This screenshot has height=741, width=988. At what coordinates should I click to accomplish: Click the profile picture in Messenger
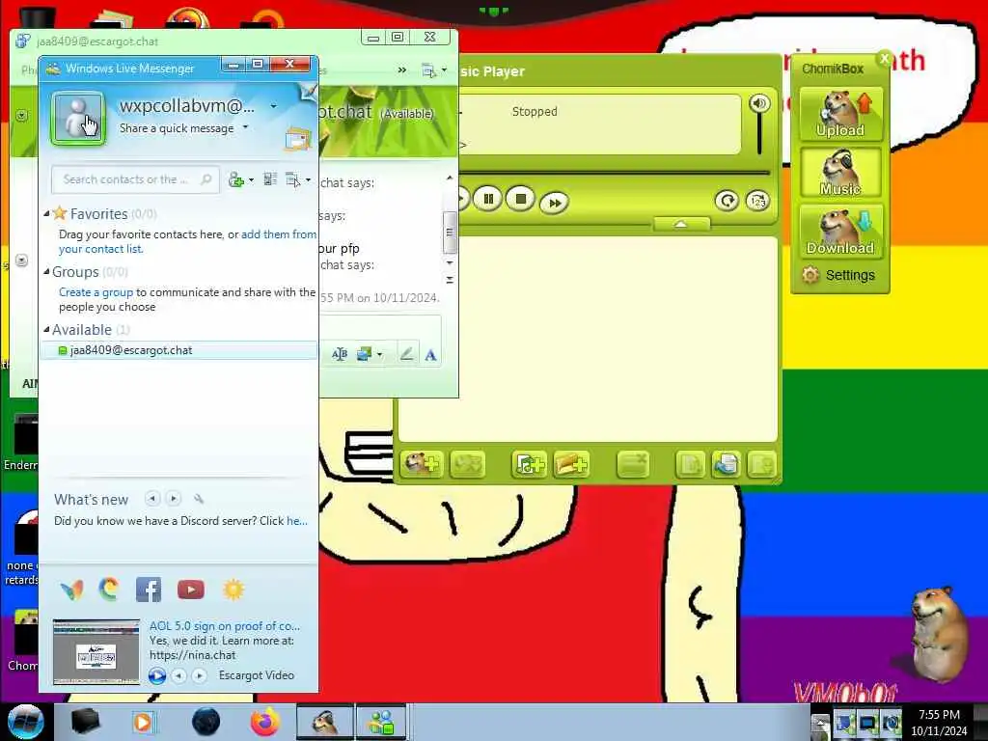[x=77, y=118]
